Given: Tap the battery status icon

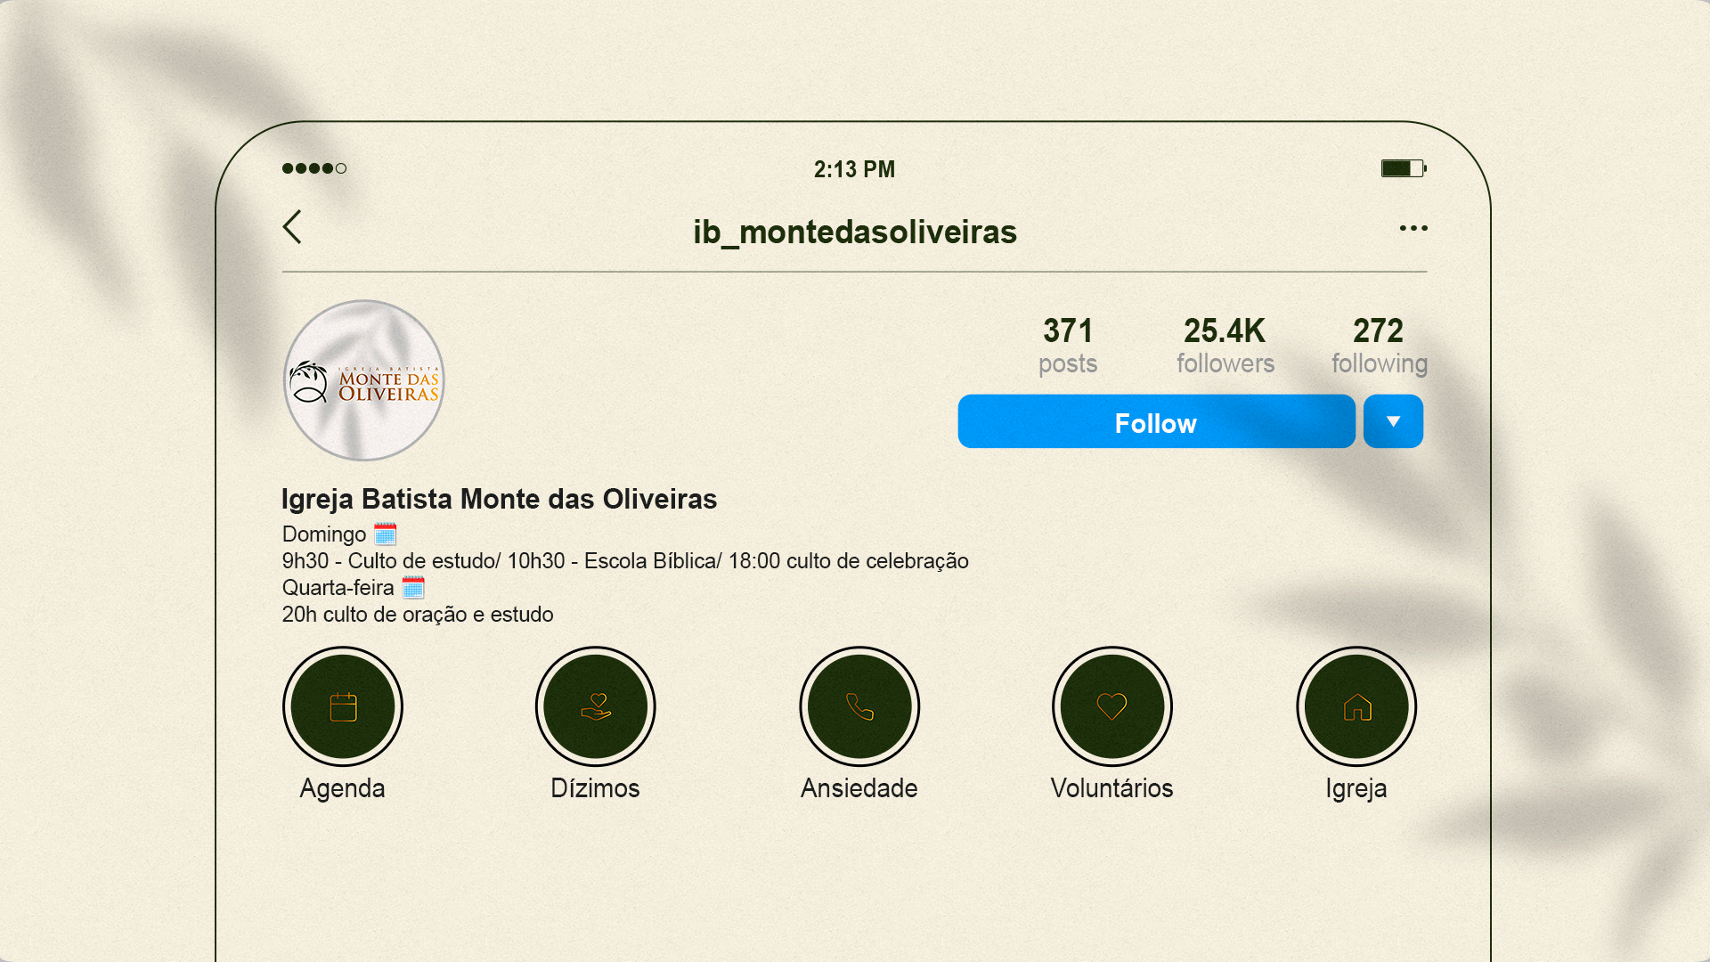Looking at the screenshot, I should coord(1403,168).
